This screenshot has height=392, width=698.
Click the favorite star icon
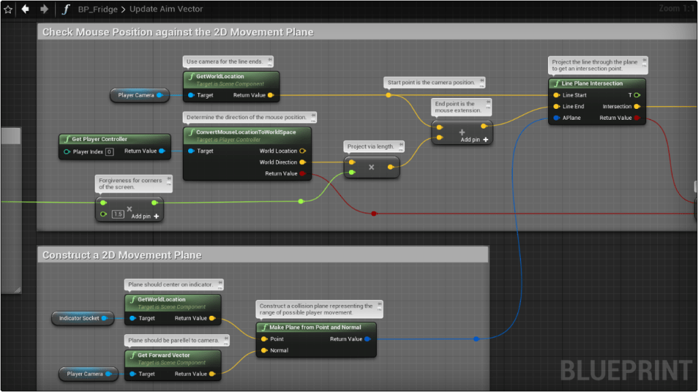pyautogui.click(x=8, y=10)
